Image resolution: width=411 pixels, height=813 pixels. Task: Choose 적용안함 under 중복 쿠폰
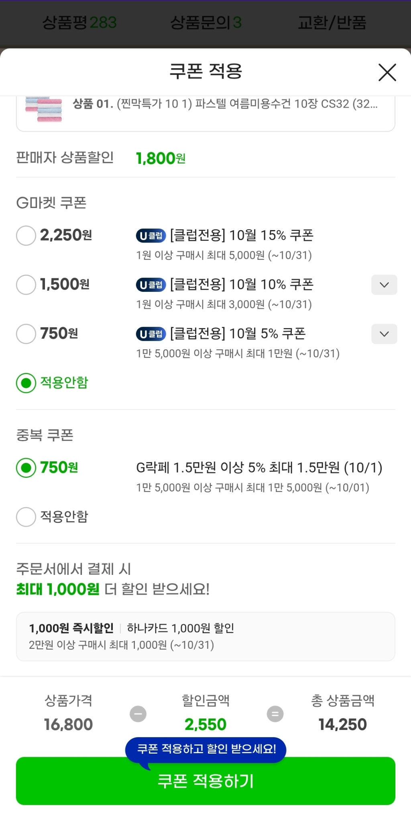pos(26,517)
